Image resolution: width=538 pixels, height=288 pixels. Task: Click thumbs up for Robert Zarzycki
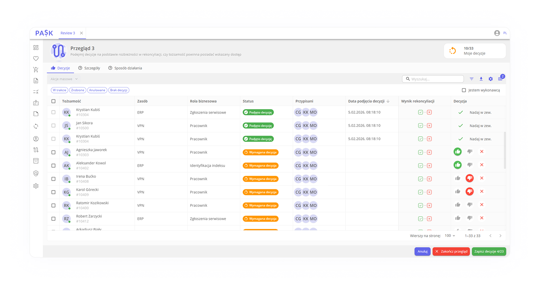[458, 218]
